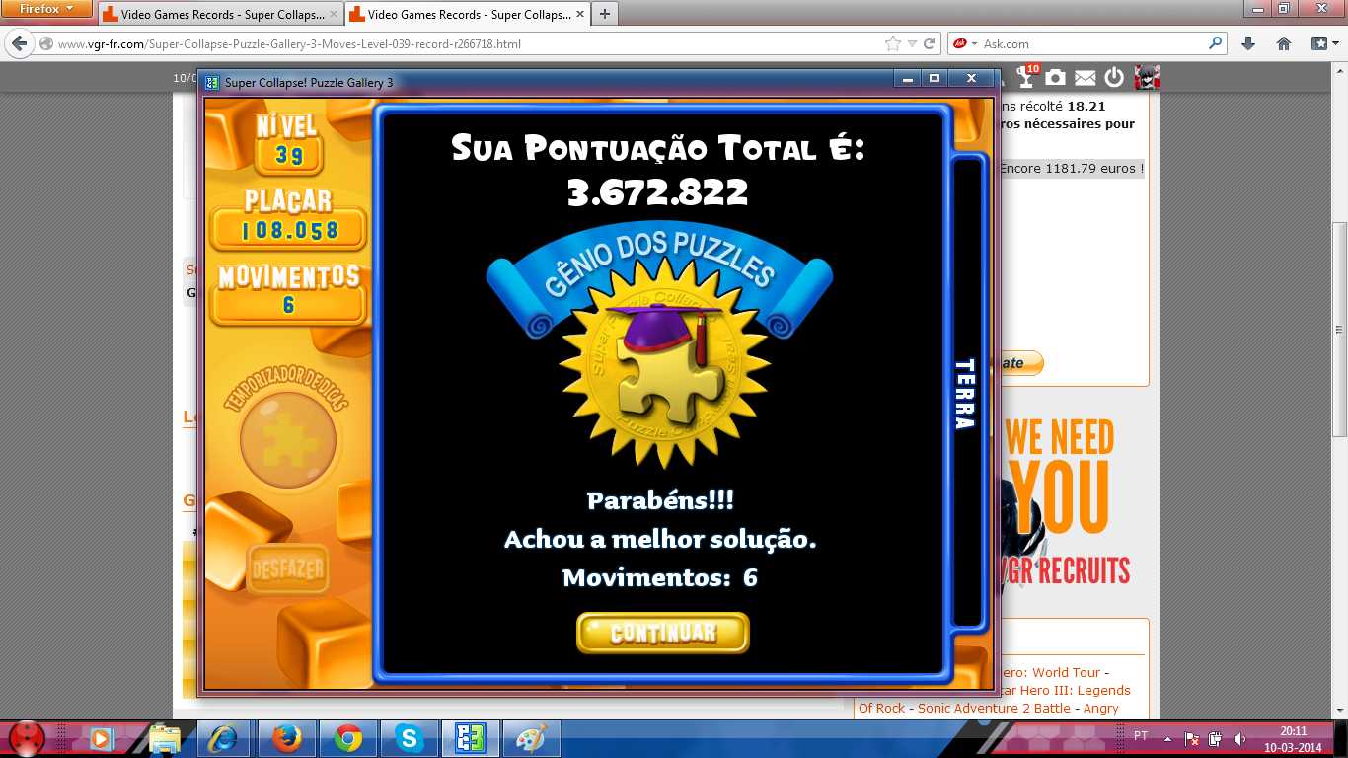Open the Firefox downloads arrow icon
1348x758 pixels.
click(x=1248, y=43)
